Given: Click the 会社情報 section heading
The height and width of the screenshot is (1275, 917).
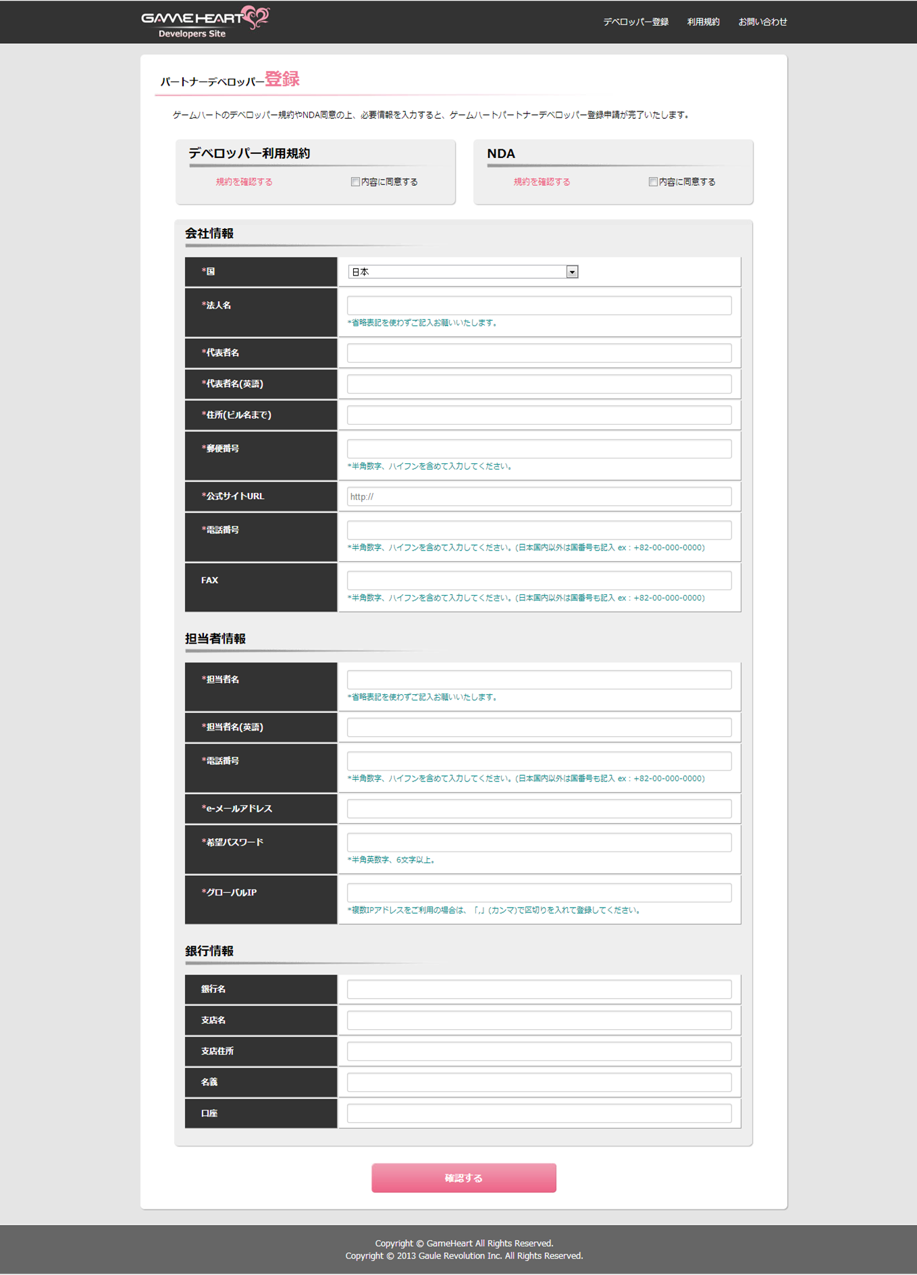Looking at the screenshot, I should click(x=209, y=234).
